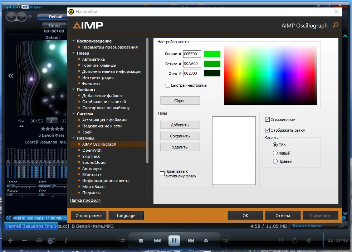
Task: Click the eject/open file icon
Action: [x=206, y=241]
